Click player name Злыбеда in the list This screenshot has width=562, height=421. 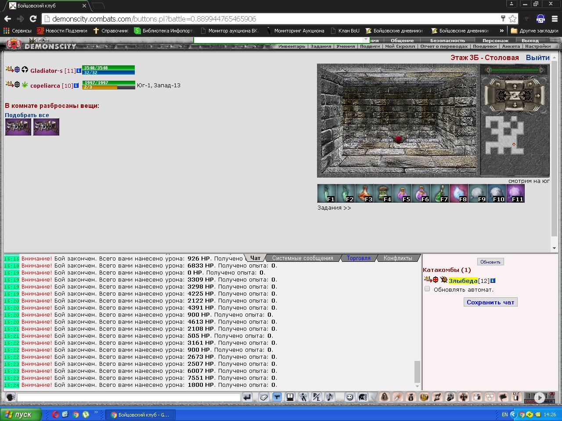[x=463, y=281]
